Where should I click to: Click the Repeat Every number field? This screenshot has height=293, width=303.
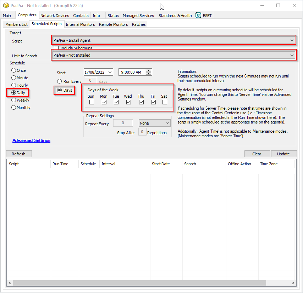pos(123,123)
